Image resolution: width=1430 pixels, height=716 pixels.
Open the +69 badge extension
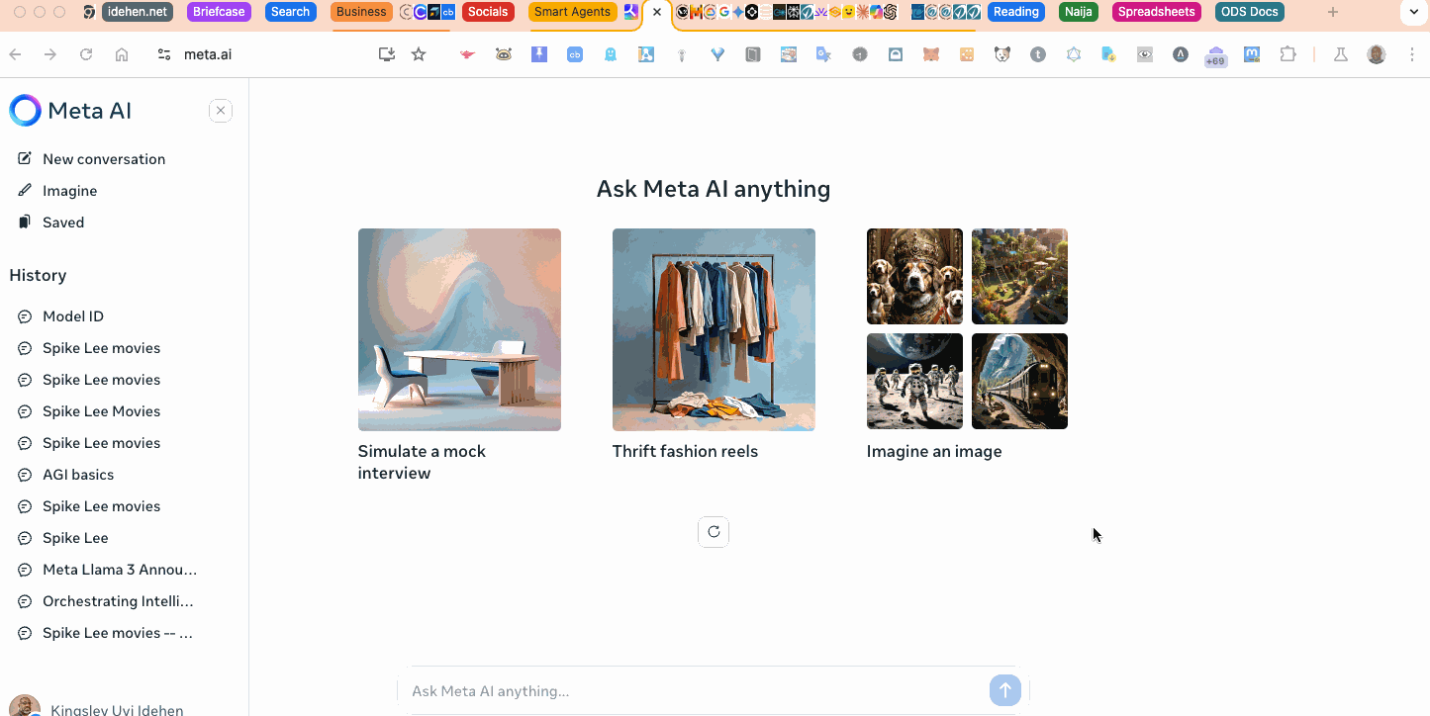1215,56
